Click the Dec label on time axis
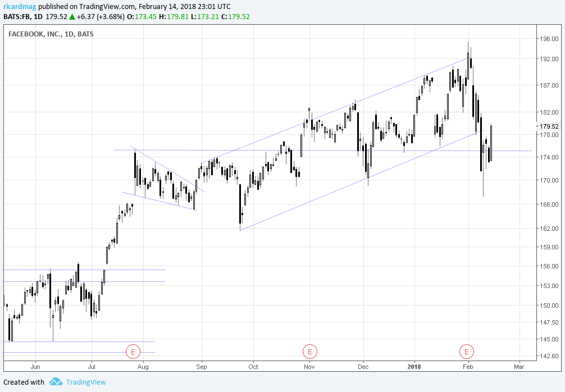 click(363, 367)
